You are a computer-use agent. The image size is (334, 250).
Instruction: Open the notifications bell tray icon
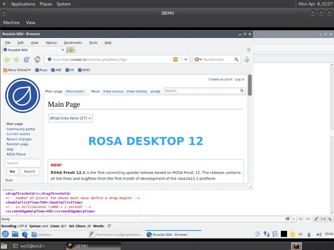tap(293, 234)
